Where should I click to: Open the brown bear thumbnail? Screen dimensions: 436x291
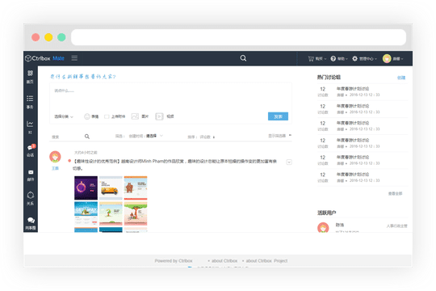coord(136,188)
